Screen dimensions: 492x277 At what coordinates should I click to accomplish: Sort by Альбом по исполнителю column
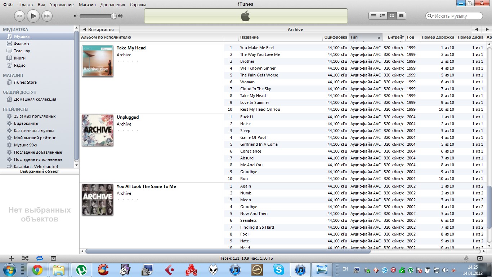pyautogui.click(x=152, y=37)
